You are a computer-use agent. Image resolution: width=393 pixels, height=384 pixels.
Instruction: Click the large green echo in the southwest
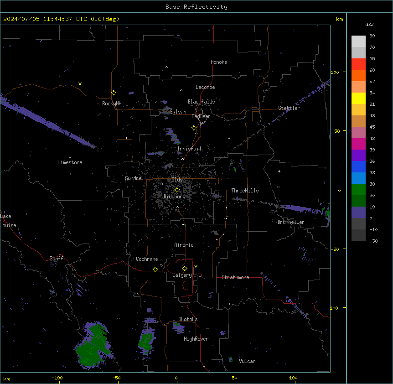[x=93, y=346]
